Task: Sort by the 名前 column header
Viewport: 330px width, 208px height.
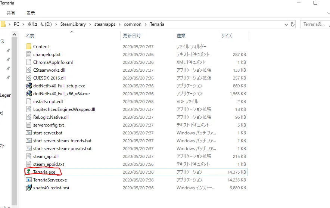Action: [30, 36]
